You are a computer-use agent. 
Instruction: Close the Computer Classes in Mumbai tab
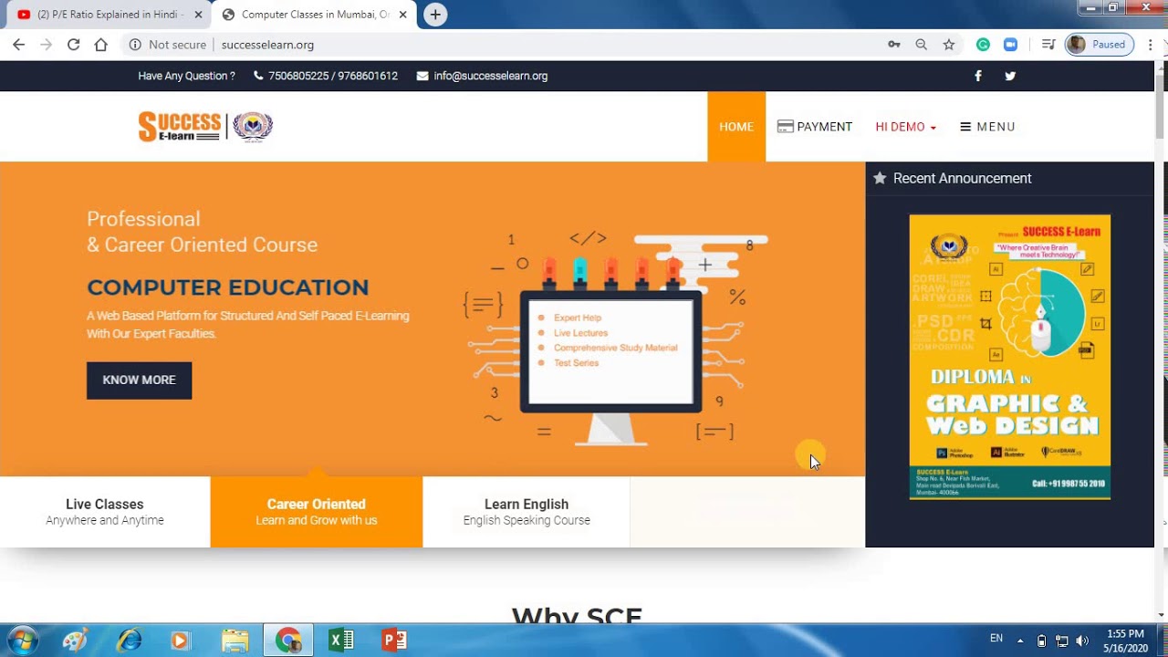(x=402, y=15)
